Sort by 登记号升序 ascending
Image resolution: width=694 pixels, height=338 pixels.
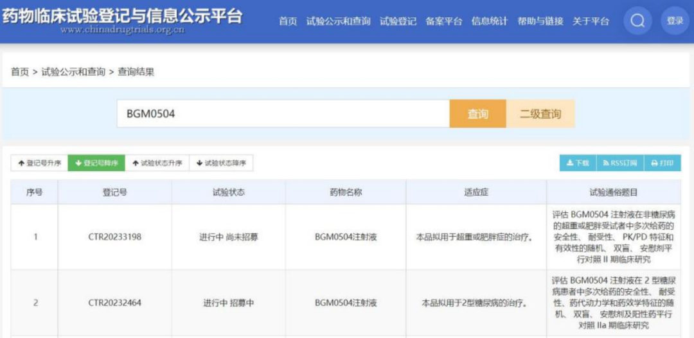click(x=39, y=164)
